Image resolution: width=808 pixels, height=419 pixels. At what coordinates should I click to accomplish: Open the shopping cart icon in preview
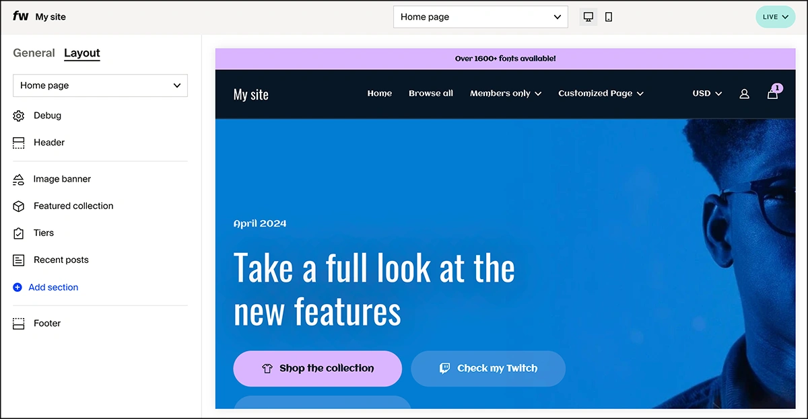point(772,93)
